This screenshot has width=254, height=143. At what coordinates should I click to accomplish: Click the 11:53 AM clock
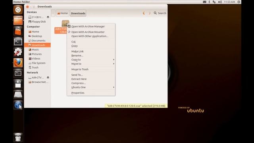(229, 2)
